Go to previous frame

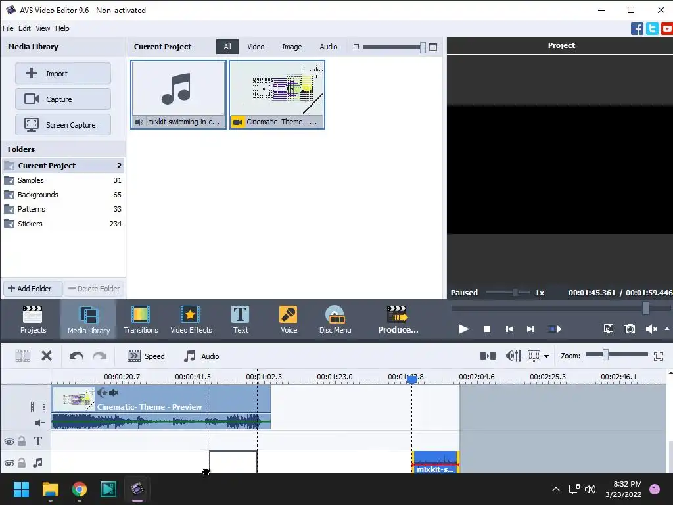[509, 329]
